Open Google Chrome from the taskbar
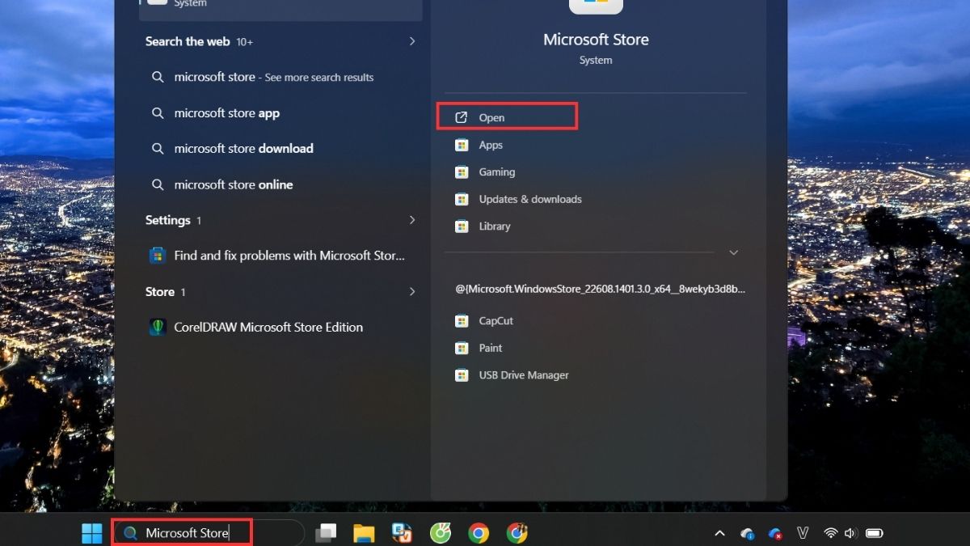This screenshot has height=546, width=970. (x=479, y=533)
